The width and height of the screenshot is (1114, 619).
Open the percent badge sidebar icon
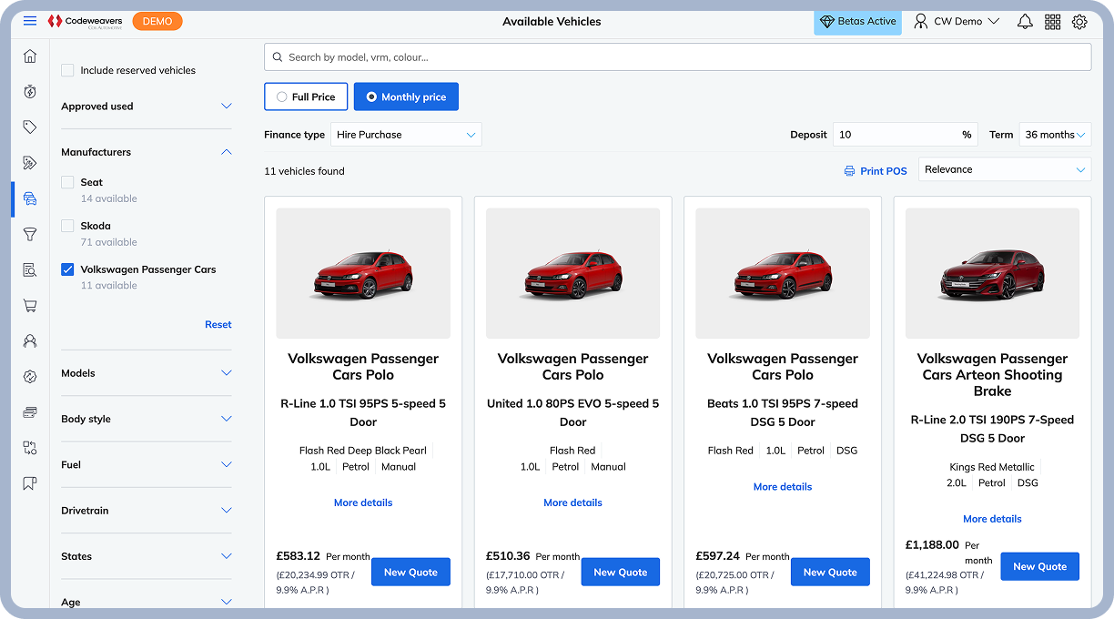[30, 377]
